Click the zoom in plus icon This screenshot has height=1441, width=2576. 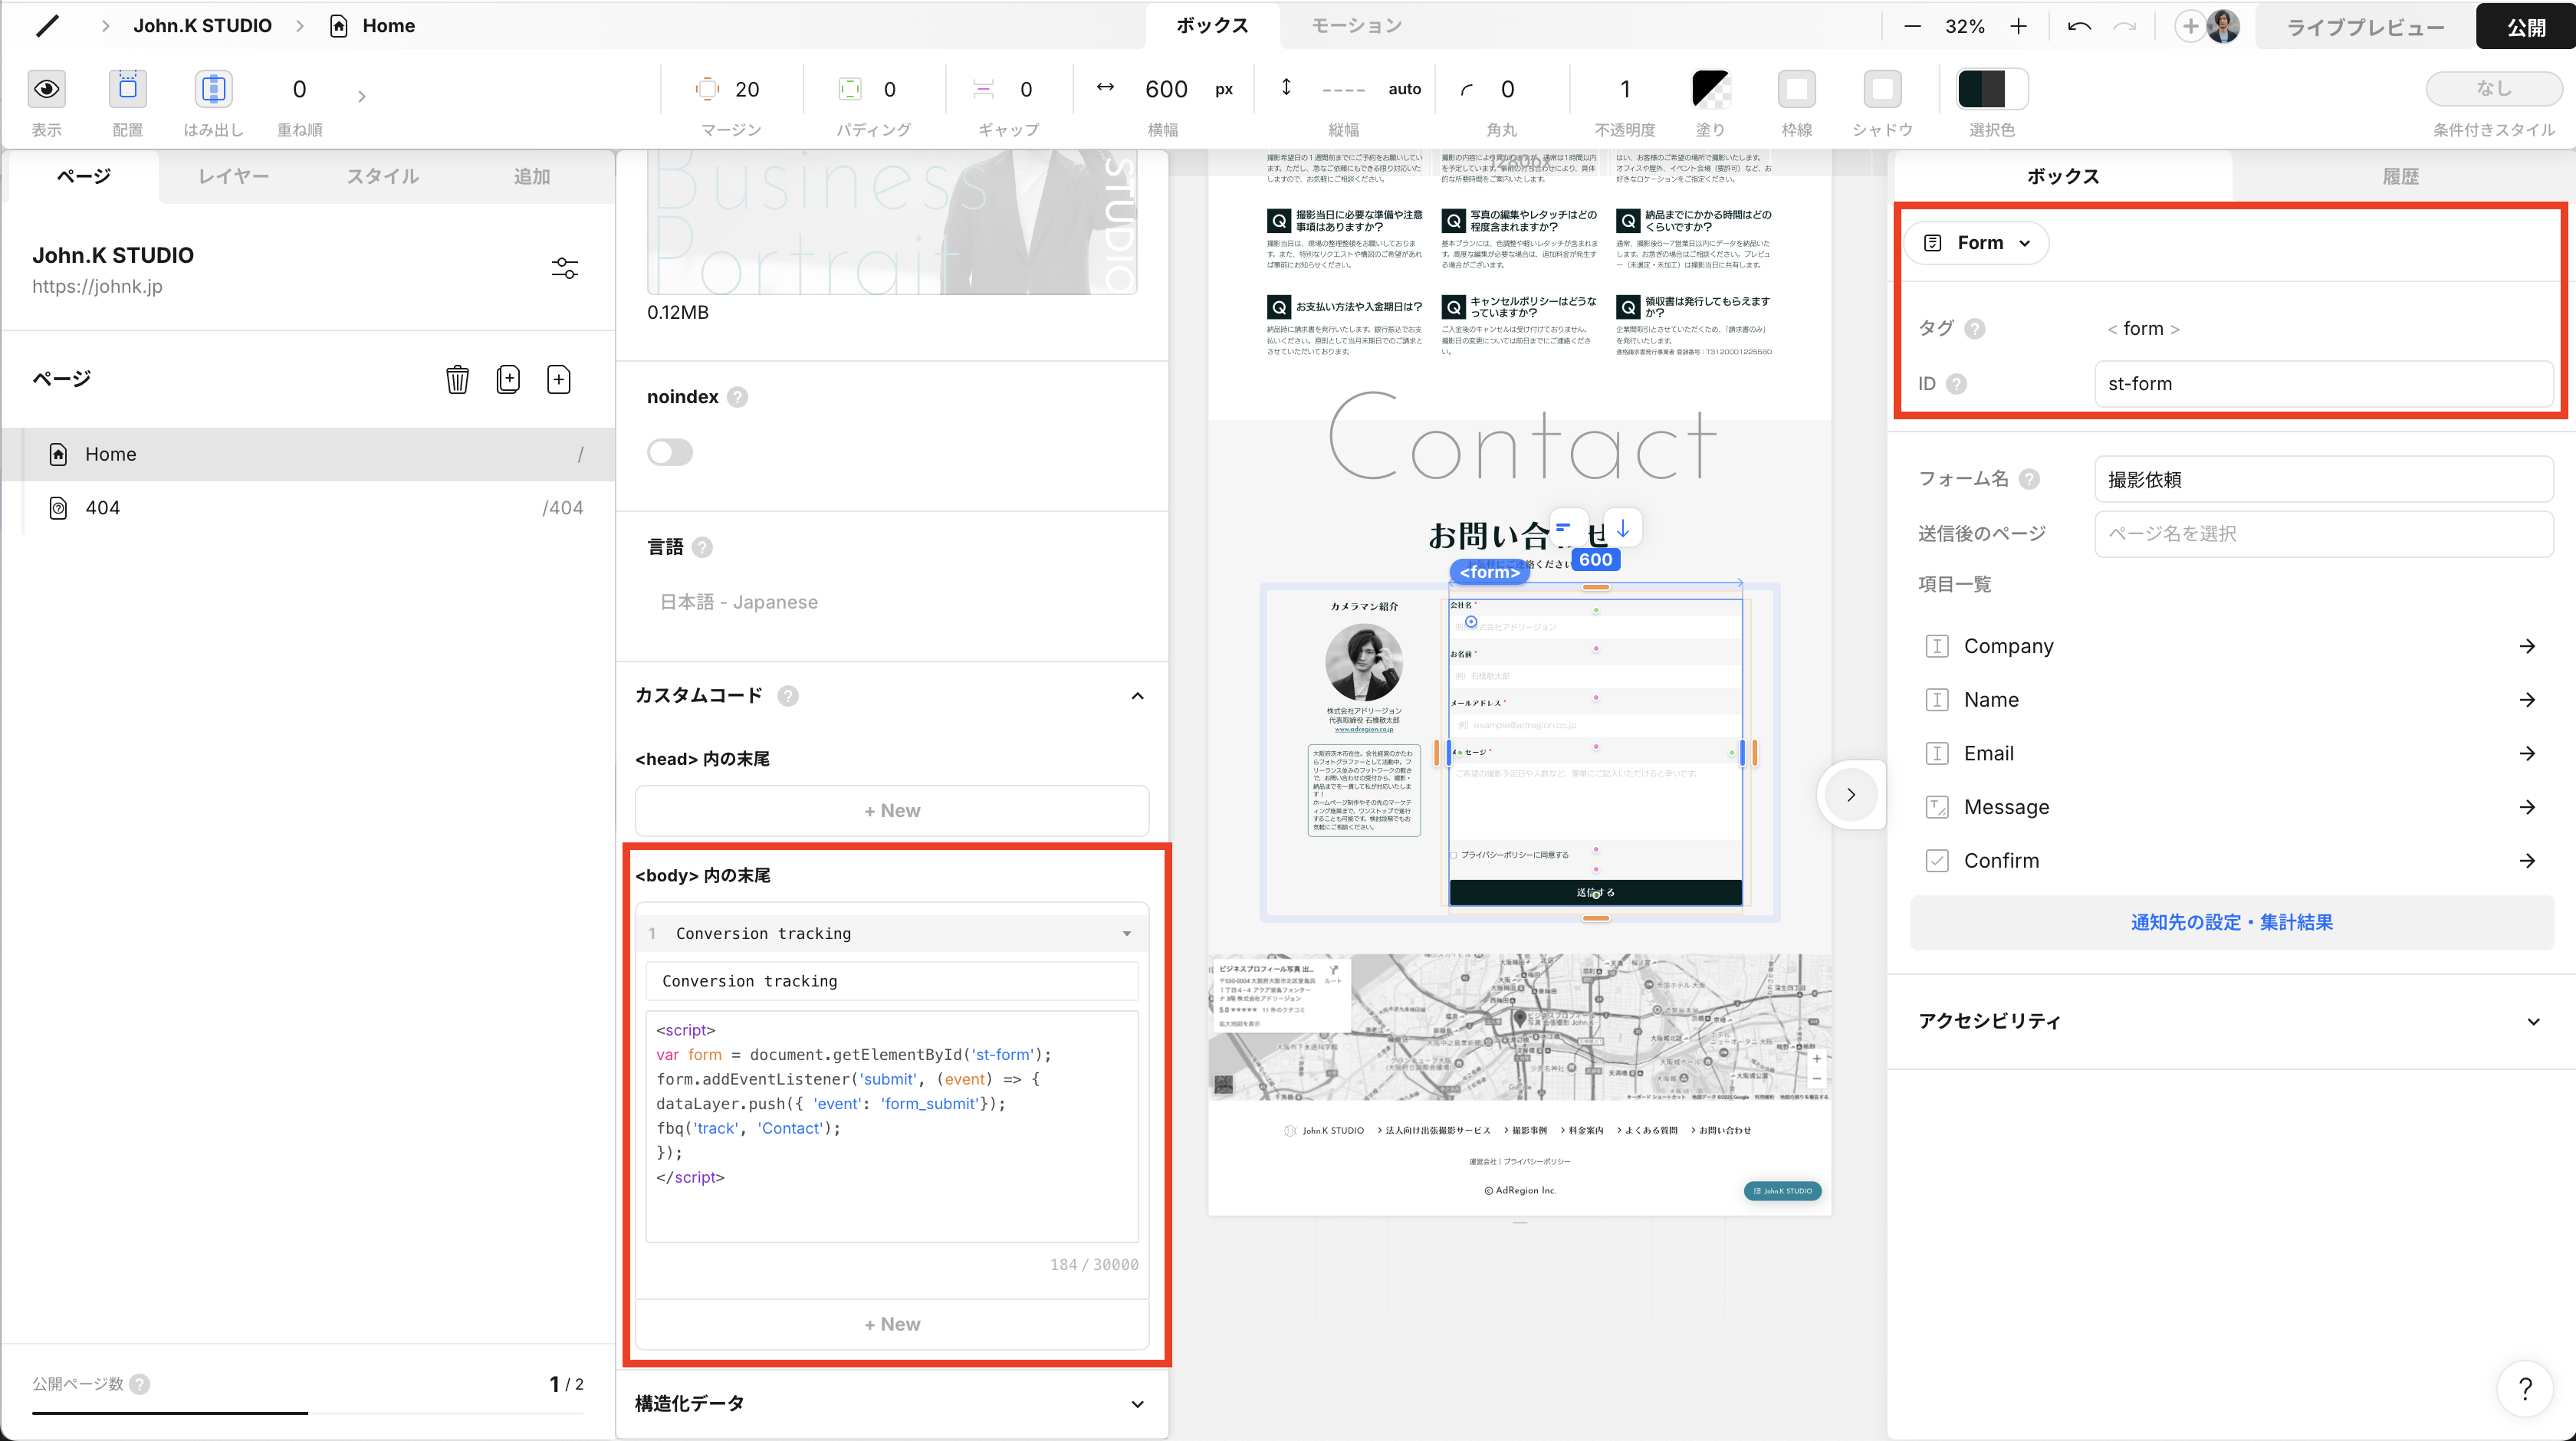[x=2018, y=27]
